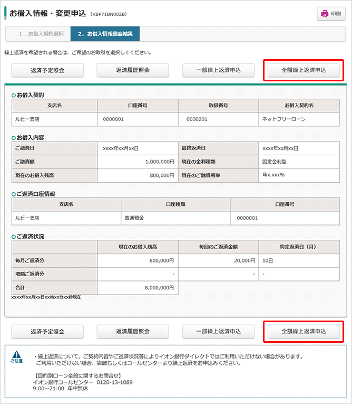Image resolution: width=352 pixels, height=404 pixels.
Task: Click the 最終返済日 label
Action: click(193, 148)
